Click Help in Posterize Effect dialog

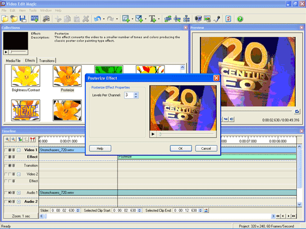tap(100, 148)
